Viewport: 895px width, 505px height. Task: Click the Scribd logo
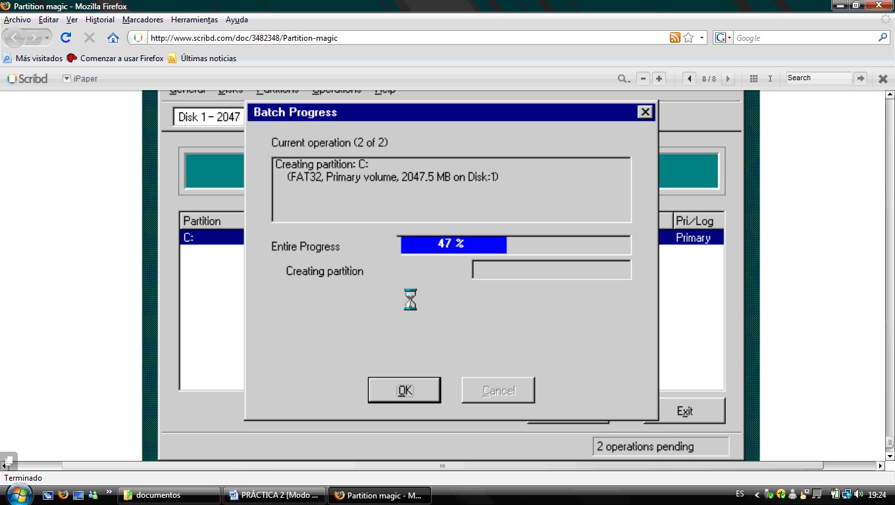click(27, 78)
